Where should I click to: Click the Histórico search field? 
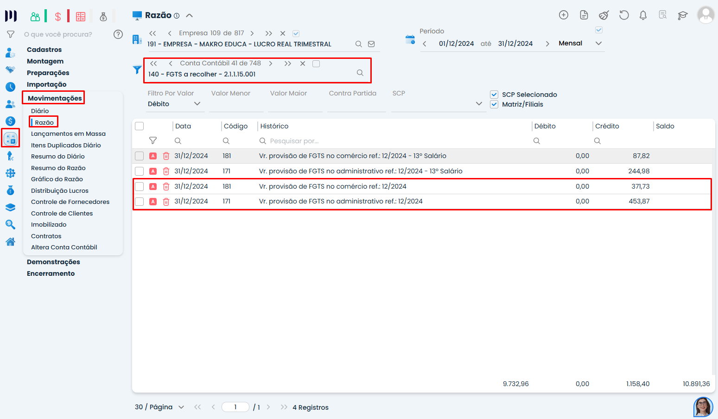[394, 141]
